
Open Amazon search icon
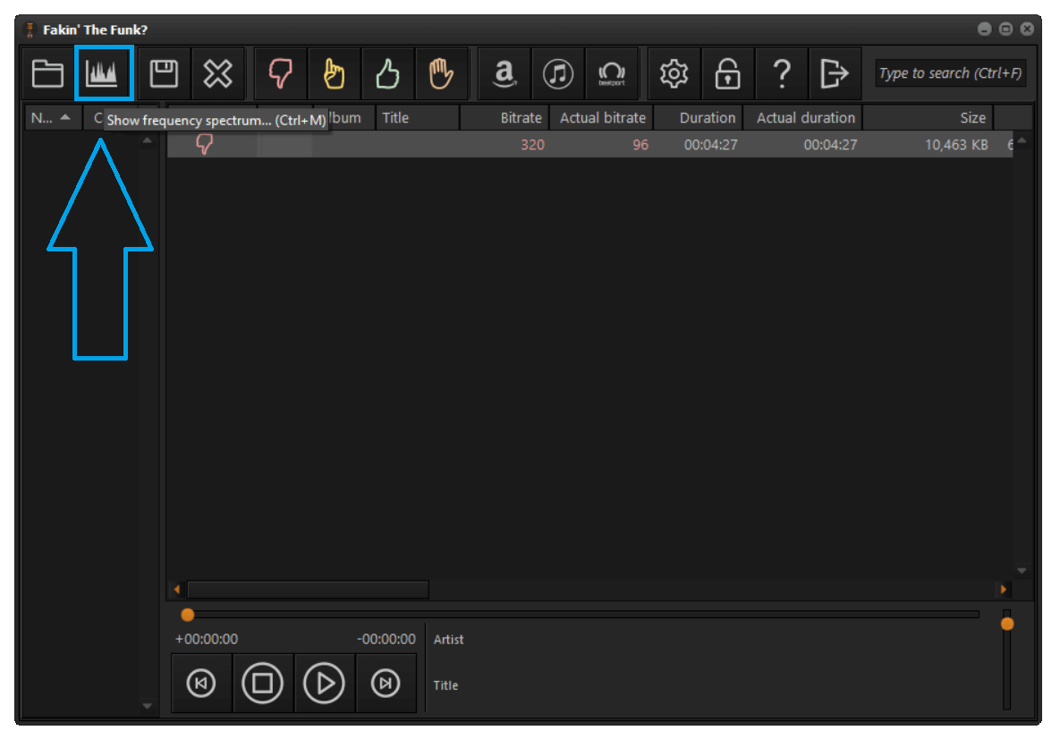pyautogui.click(x=505, y=73)
